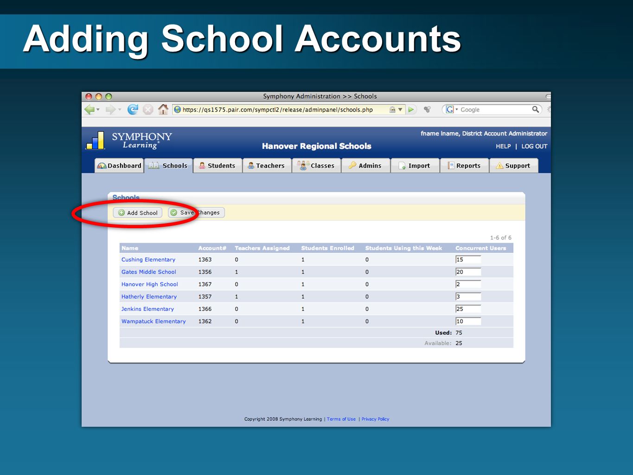Open Jenkins Elementary link
Image resolution: width=633 pixels, height=475 pixels.
click(x=147, y=309)
